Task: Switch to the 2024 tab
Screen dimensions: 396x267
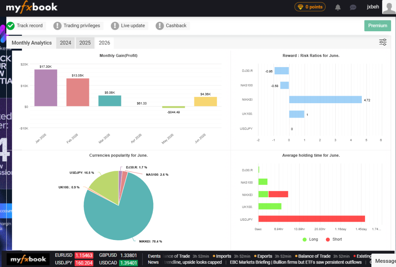Action: [x=65, y=43]
